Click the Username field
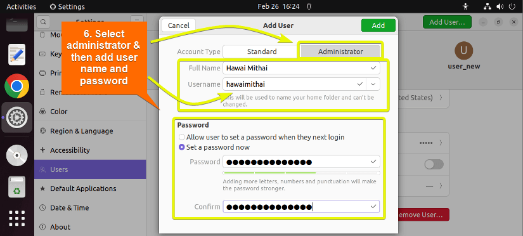This screenshot has height=236, width=523. 295,84
